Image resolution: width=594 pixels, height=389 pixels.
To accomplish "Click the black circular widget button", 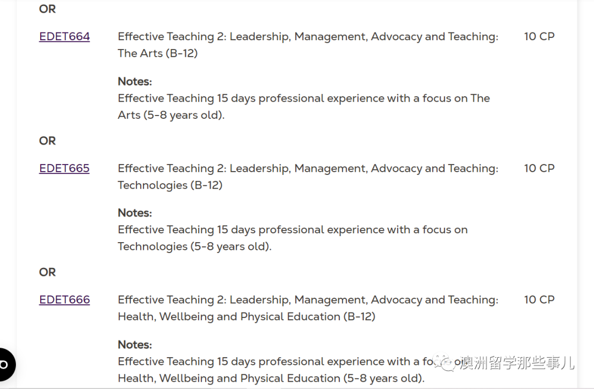I will pos(5,364).
